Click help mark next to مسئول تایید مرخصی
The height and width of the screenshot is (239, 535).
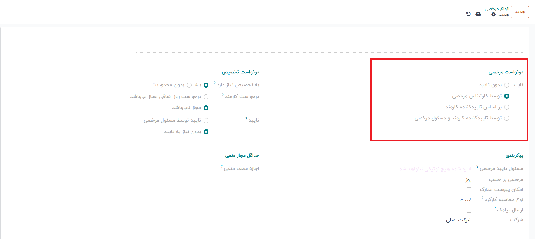477,167
